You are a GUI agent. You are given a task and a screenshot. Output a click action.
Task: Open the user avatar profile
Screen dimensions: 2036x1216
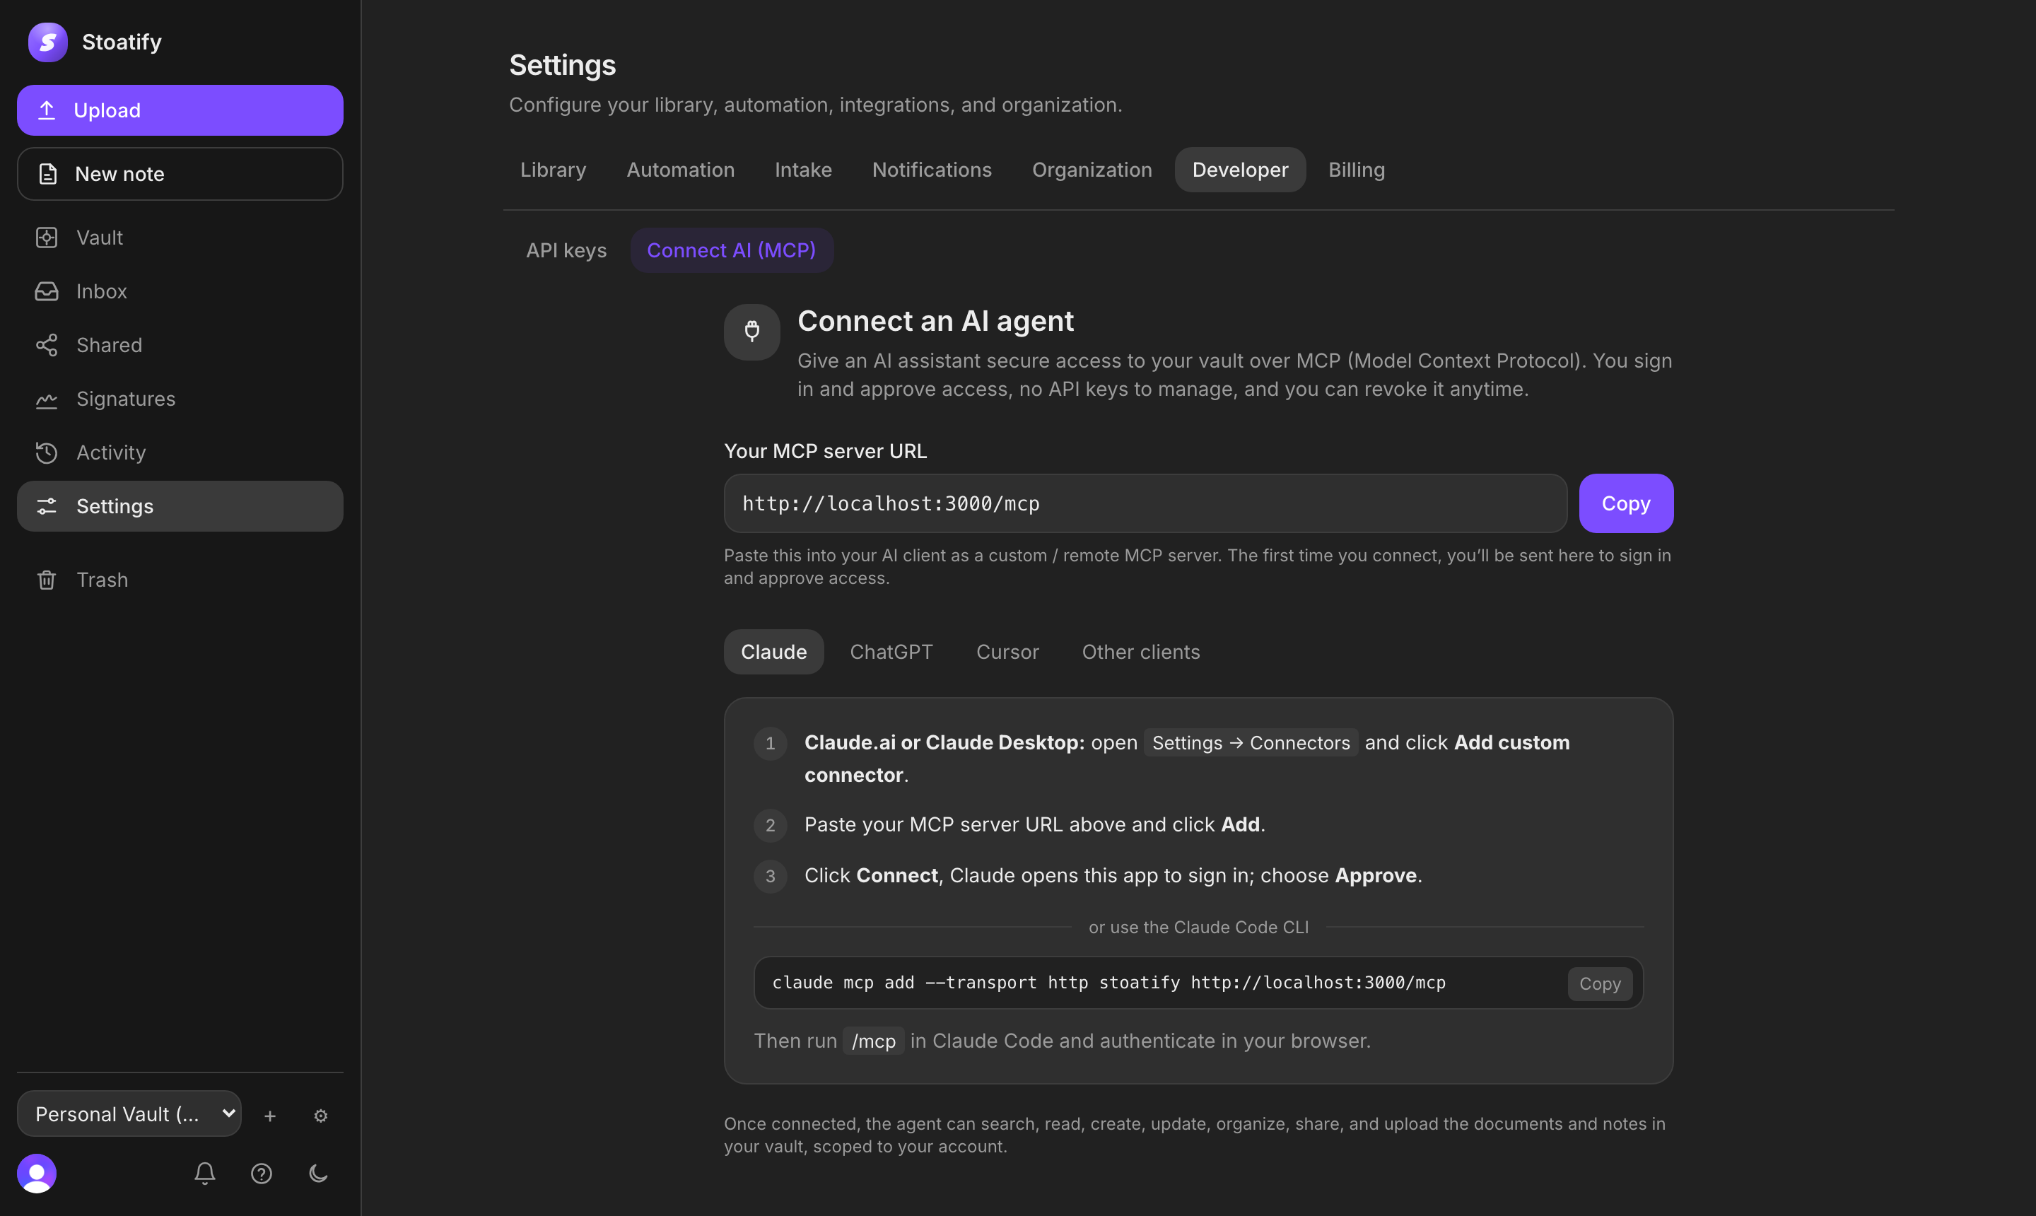[37, 1174]
